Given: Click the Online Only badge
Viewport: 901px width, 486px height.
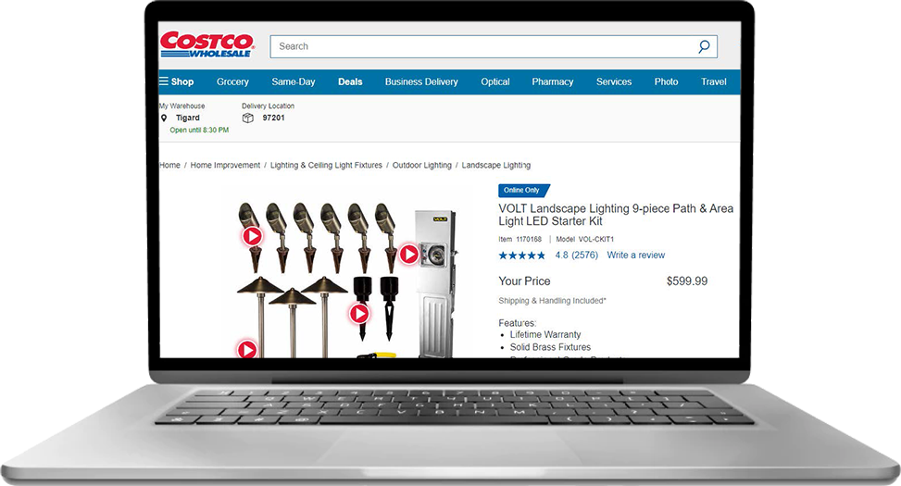Looking at the screenshot, I should coord(523,190).
